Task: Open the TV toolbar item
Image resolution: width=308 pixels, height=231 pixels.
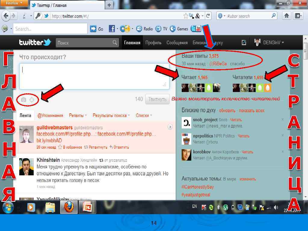Action: click(161, 29)
